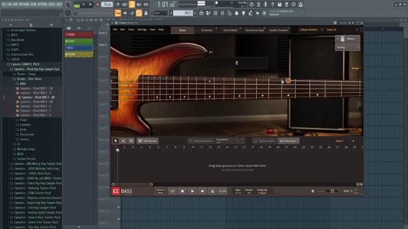The image size is (408, 229).
Task: Click the Edit Play Style button
Action: point(289,141)
